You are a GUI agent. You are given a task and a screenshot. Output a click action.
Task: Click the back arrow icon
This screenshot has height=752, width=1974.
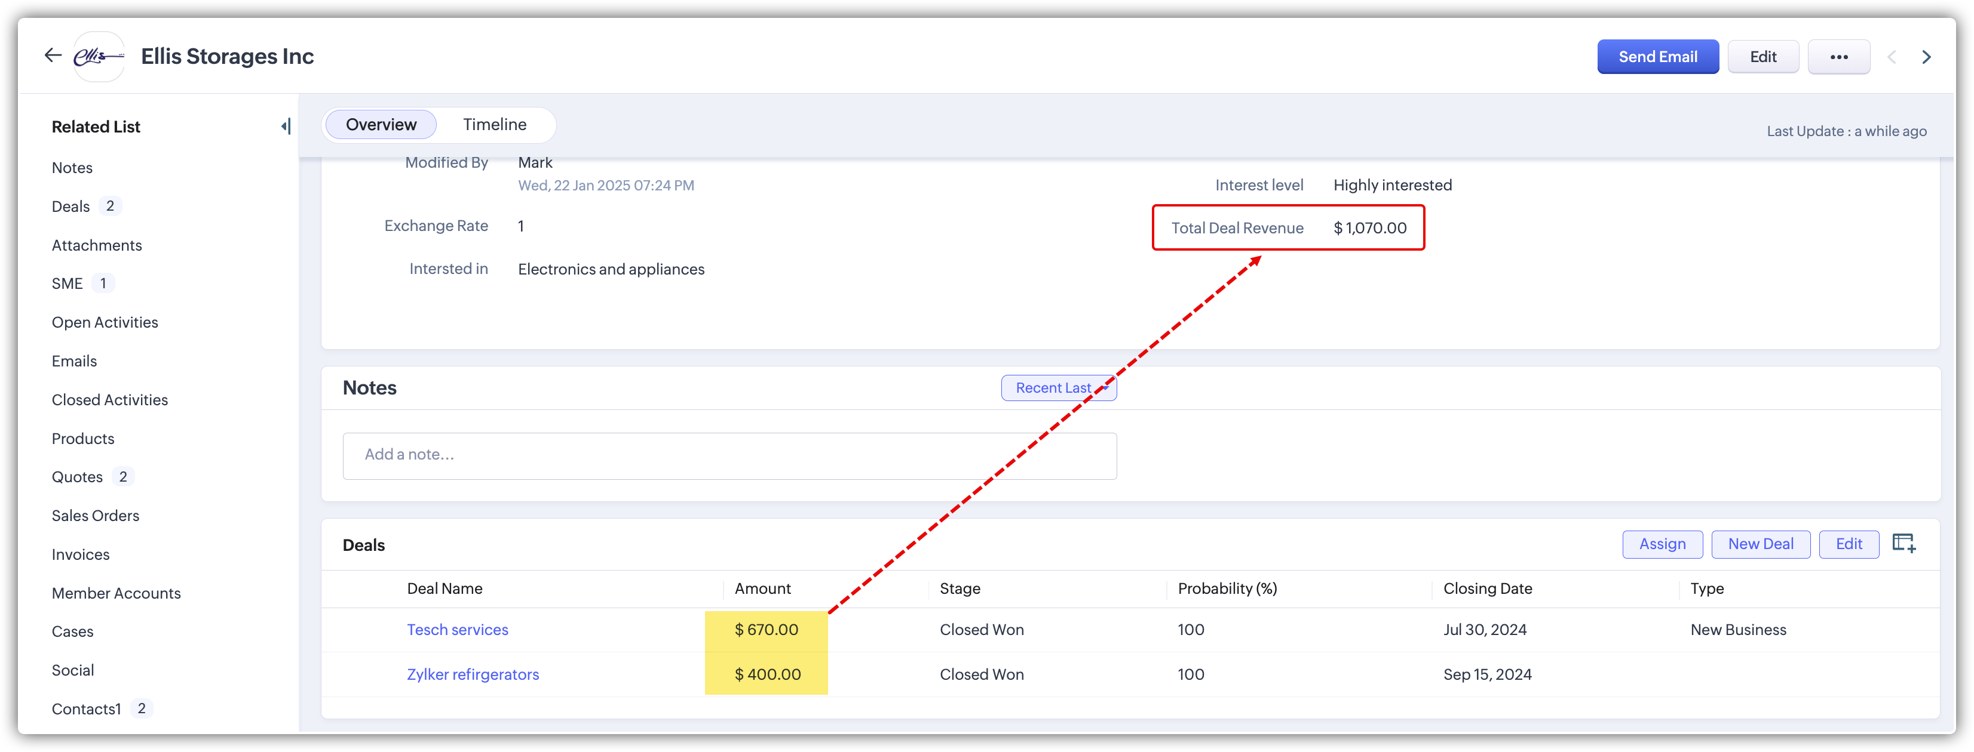(52, 55)
